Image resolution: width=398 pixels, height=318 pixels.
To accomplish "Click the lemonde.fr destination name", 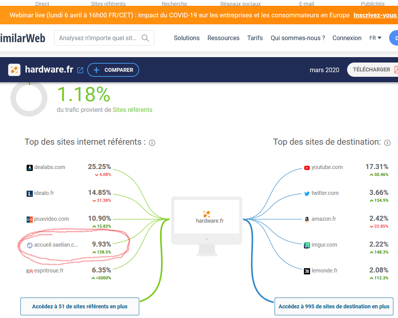I will pyautogui.click(x=324, y=271).
